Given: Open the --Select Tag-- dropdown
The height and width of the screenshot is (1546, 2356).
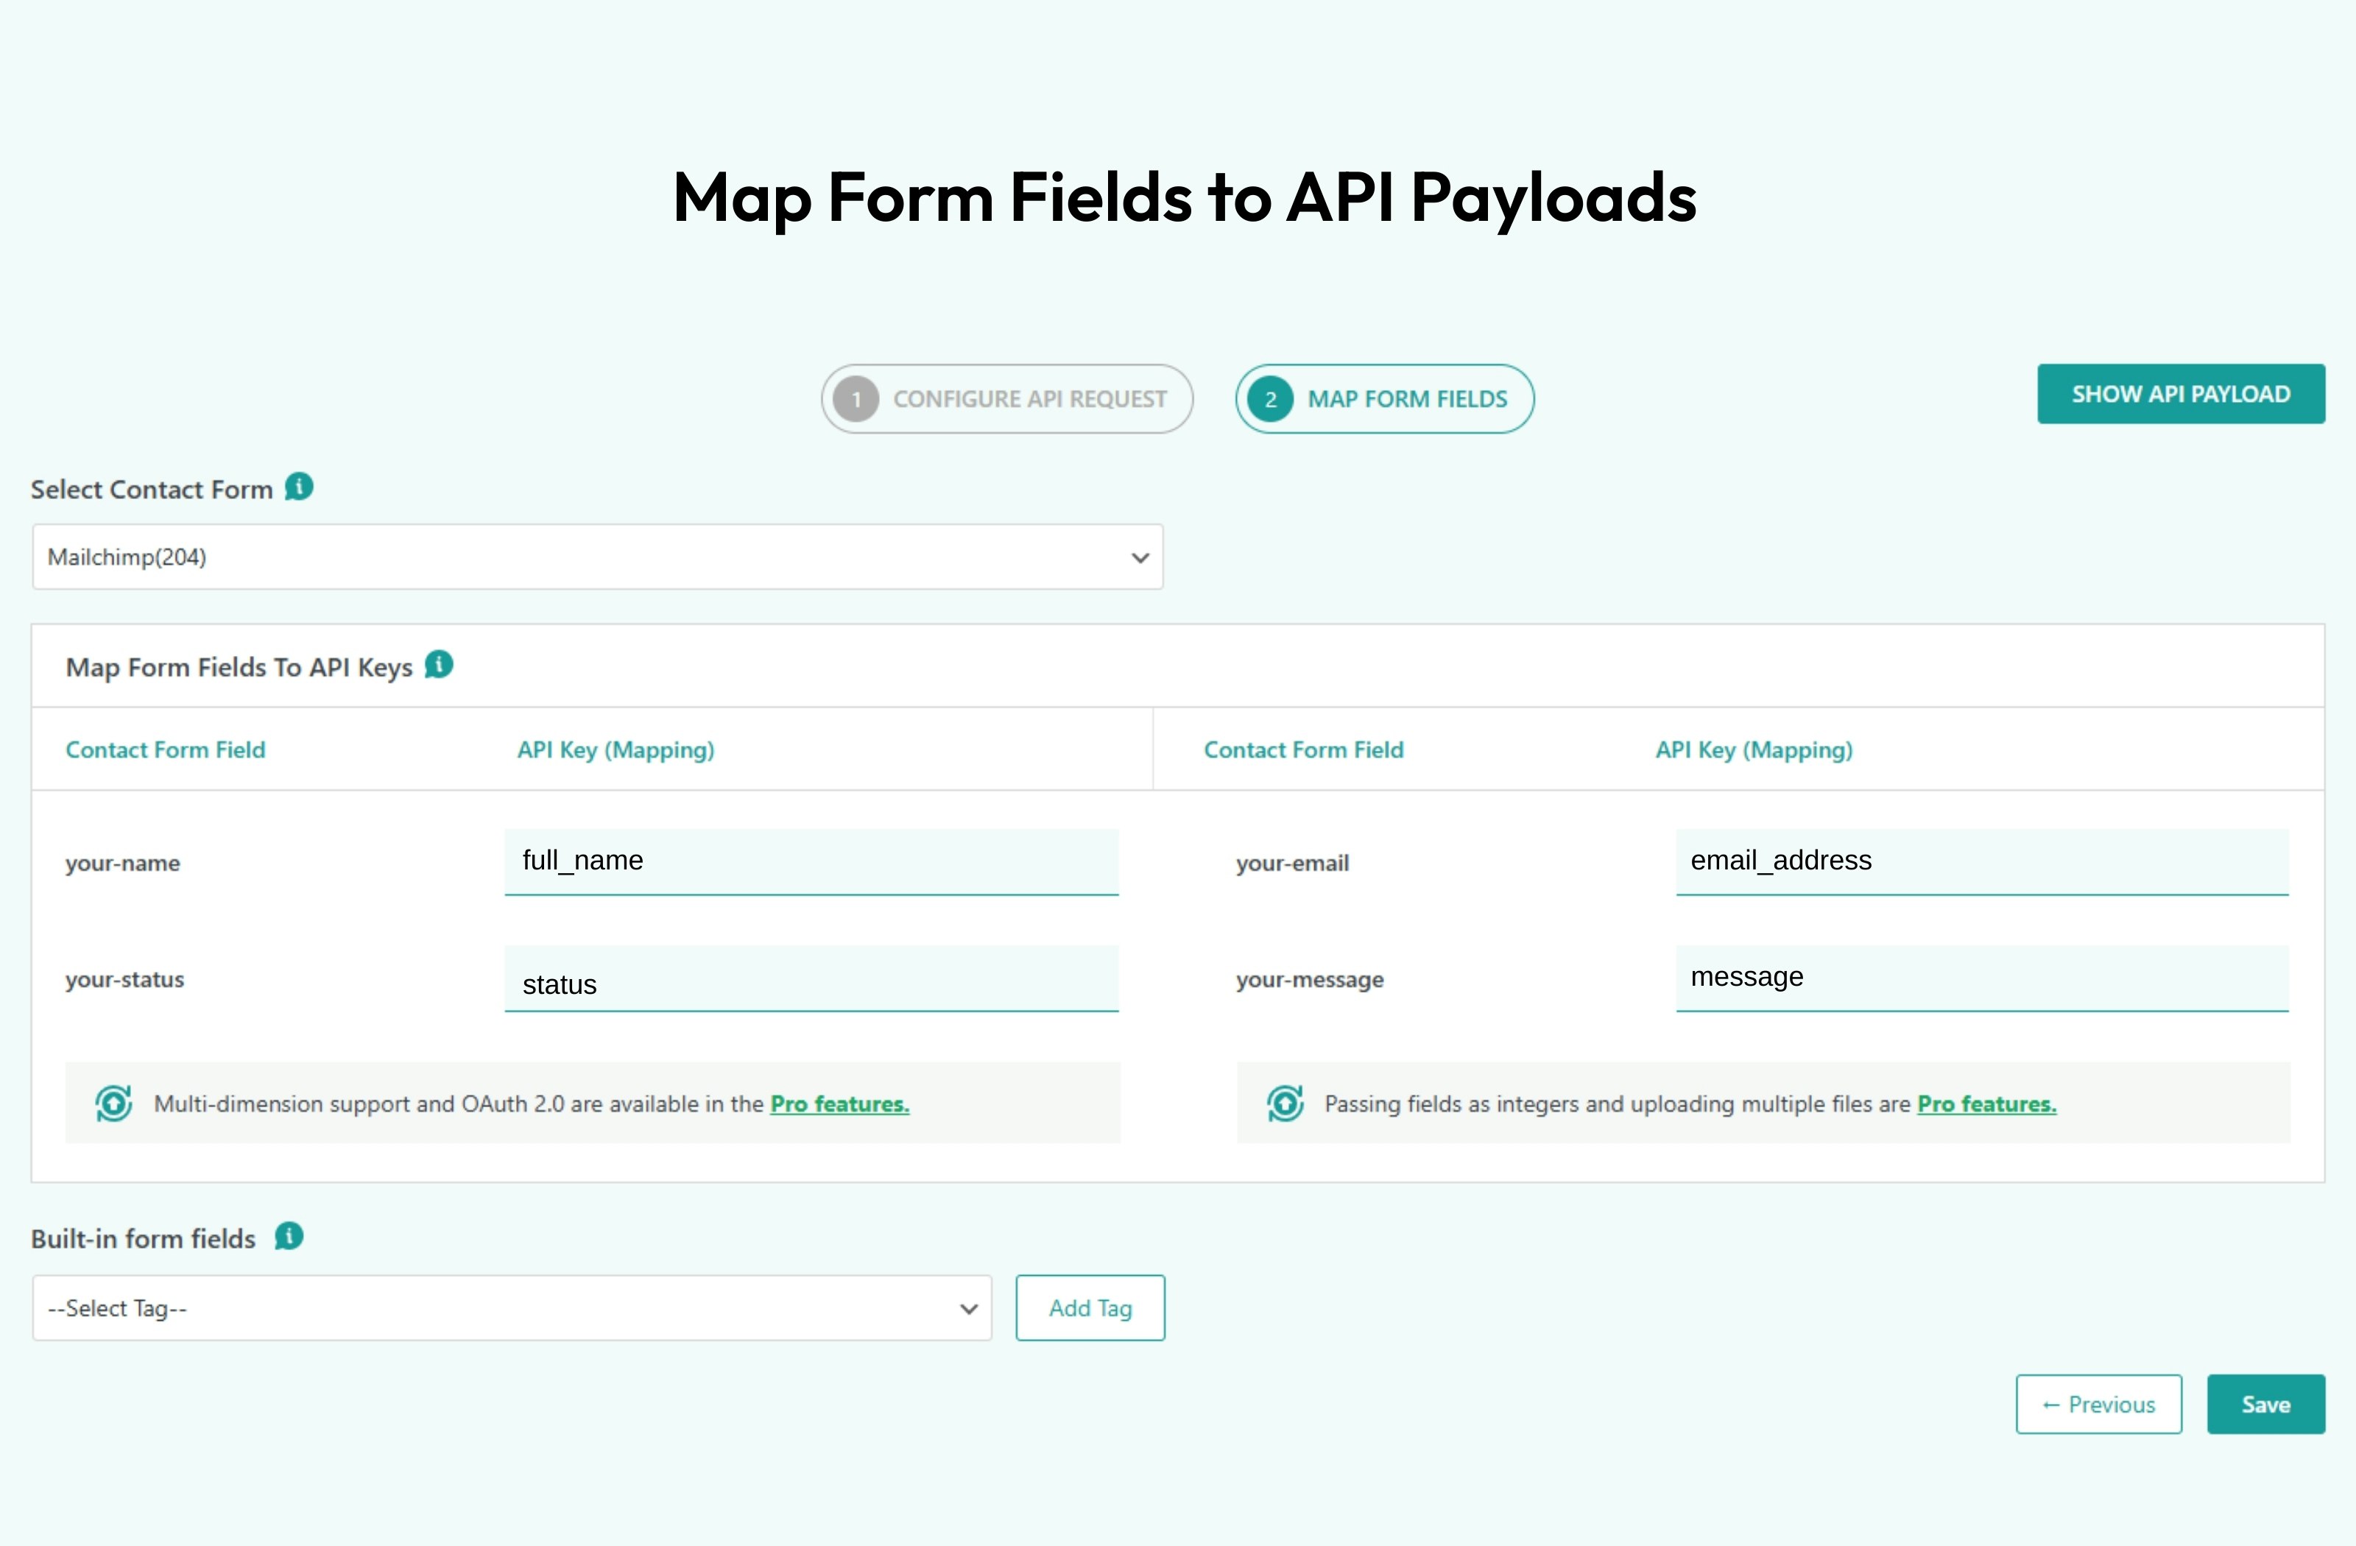Looking at the screenshot, I should point(511,1307).
